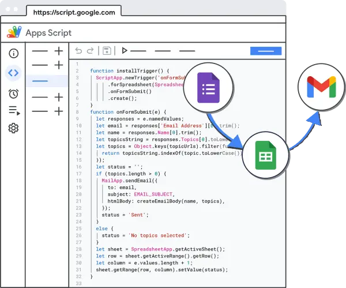Open Project Settings gear icon
Viewport: 346px width, 288px height.
13,128
